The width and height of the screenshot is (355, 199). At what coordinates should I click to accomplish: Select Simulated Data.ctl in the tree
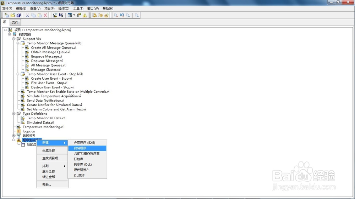[40, 123]
